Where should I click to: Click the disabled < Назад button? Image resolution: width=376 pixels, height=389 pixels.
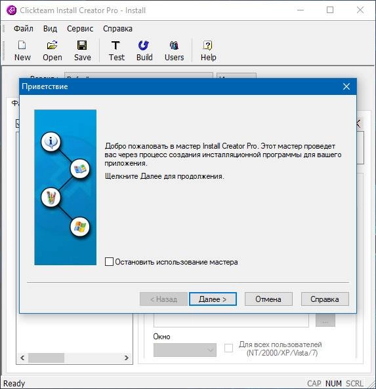(x=163, y=299)
